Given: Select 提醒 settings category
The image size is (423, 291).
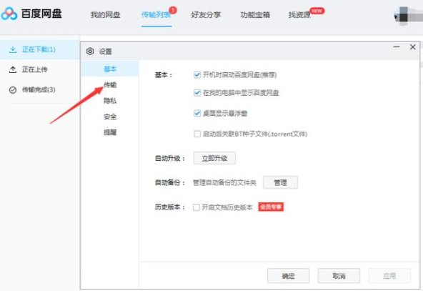Looking at the screenshot, I should pyautogui.click(x=110, y=132).
